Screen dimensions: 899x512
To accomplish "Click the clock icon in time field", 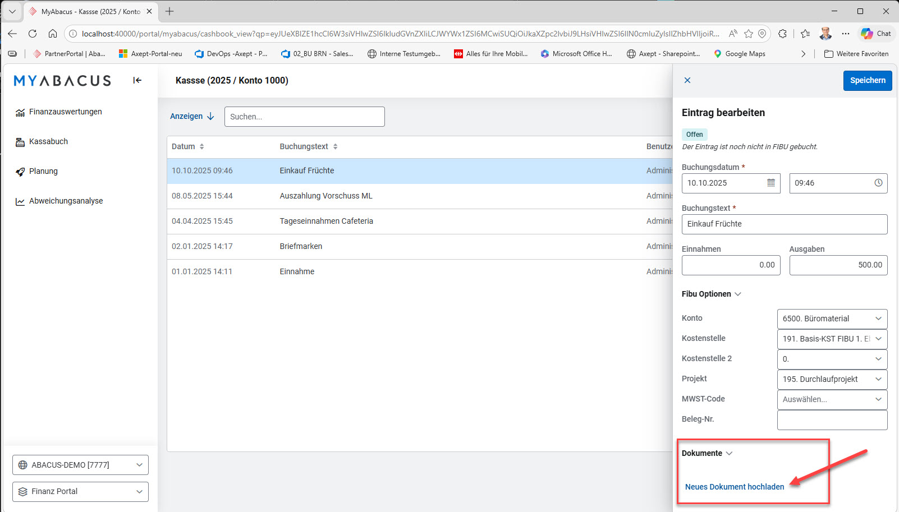I will click(878, 183).
